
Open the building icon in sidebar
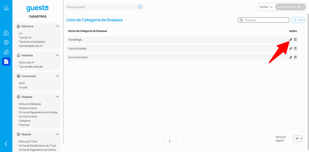click(x=6, y=33)
